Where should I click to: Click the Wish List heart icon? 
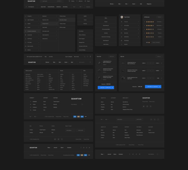77,1
